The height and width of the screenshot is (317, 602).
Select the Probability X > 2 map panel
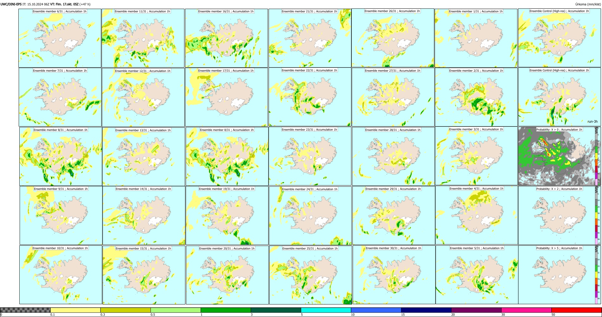click(x=560, y=216)
